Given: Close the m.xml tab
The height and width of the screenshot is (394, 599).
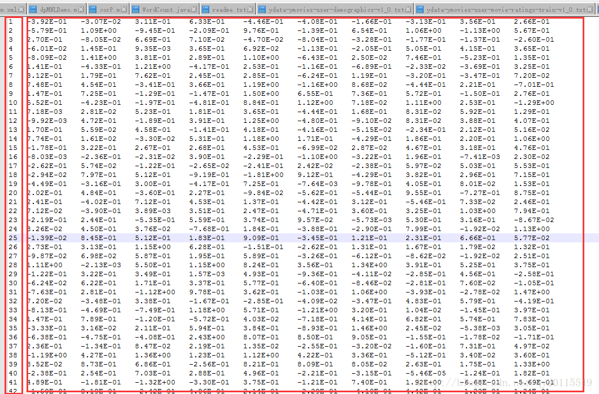Looking at the screenshot, I should click(x=21, y=10).
